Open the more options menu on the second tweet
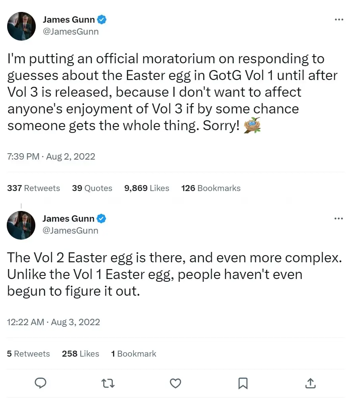Viewport: 355px width, 398px height. pyautogui.click(x=339, y=218)
